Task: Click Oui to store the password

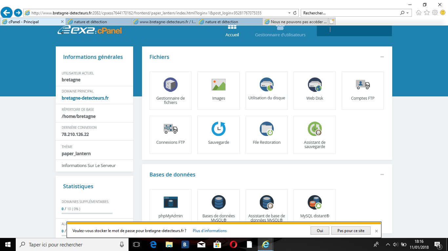Action: pyautogui.click(x=320, y=230)
